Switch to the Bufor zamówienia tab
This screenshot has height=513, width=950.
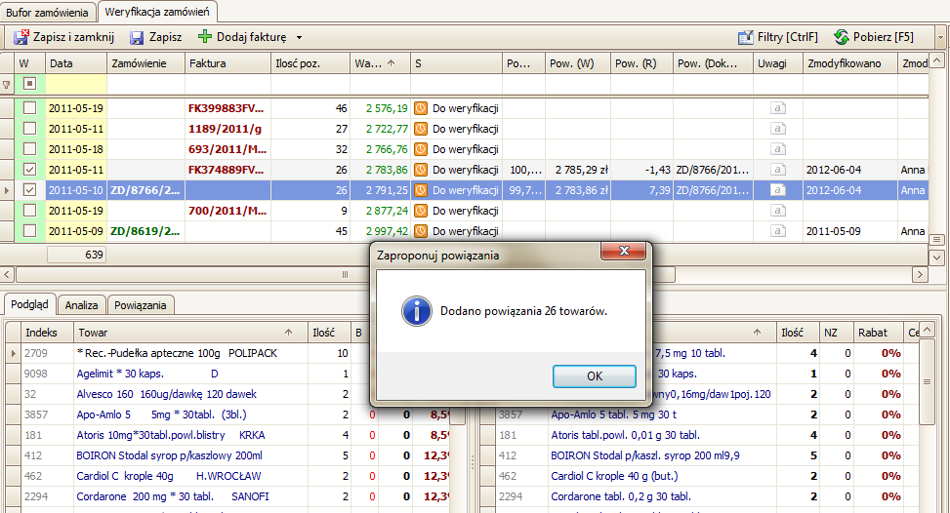[47, 12]
